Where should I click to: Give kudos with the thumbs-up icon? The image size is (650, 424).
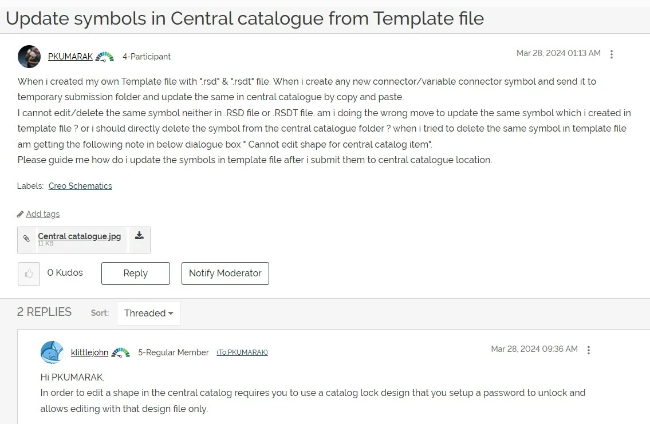point(29,274)
